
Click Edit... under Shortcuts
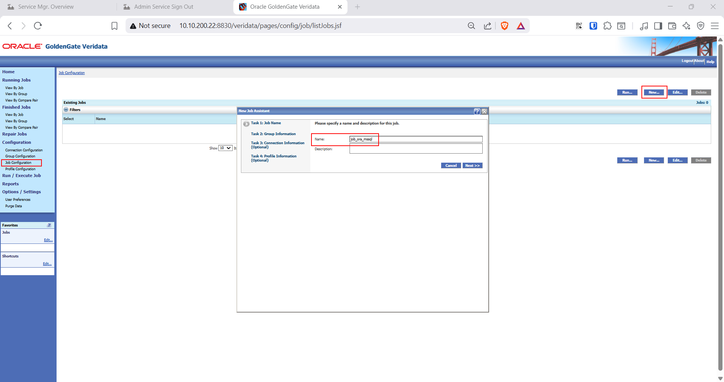[47, 264]
